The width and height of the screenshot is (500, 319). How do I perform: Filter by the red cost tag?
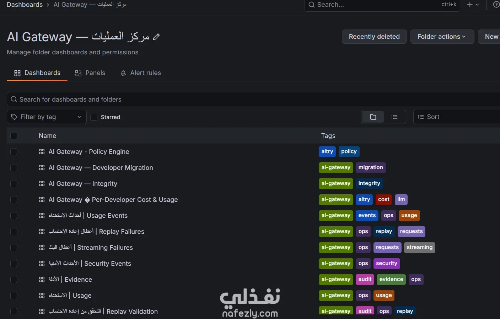[384, 200]
